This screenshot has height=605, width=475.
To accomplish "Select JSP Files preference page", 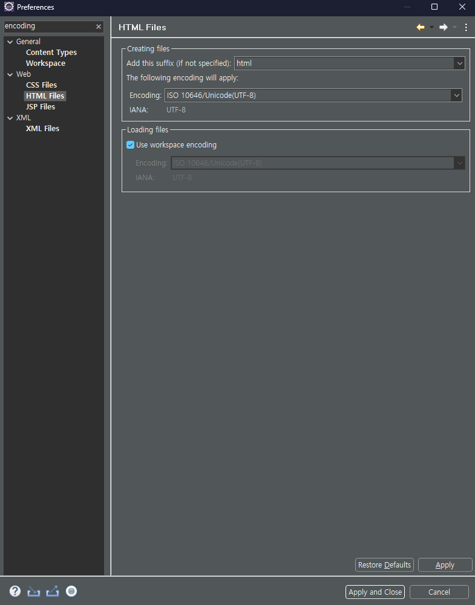I will click(x=41, y=107).
